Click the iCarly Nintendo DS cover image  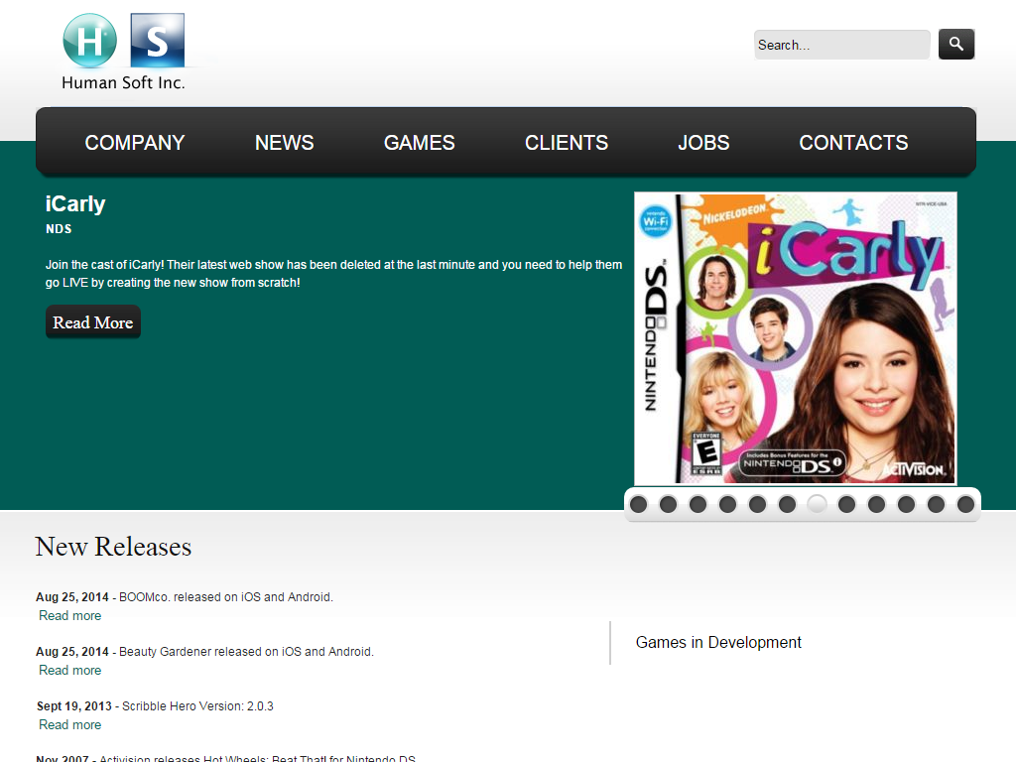795,338
